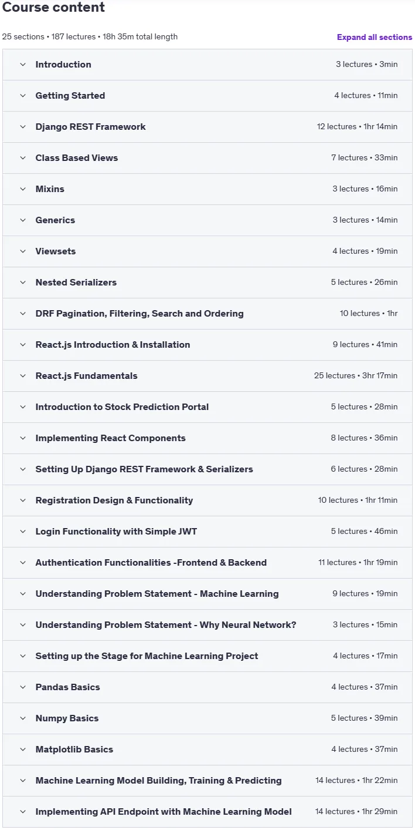This screenshot has height=830, width=415.
Task: Expand the Getting Started chevron
Action: point(23,96)
